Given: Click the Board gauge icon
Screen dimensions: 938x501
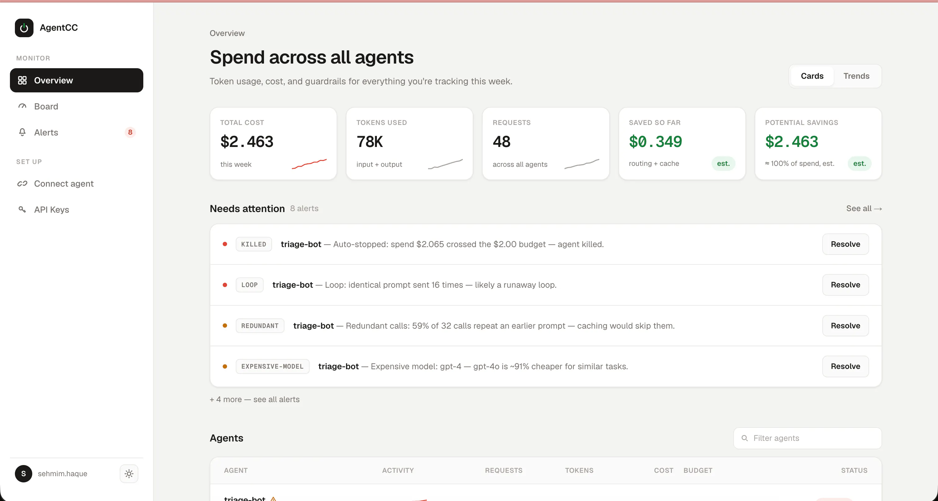Looking at the screenshot, I should (x=22, y=106).
